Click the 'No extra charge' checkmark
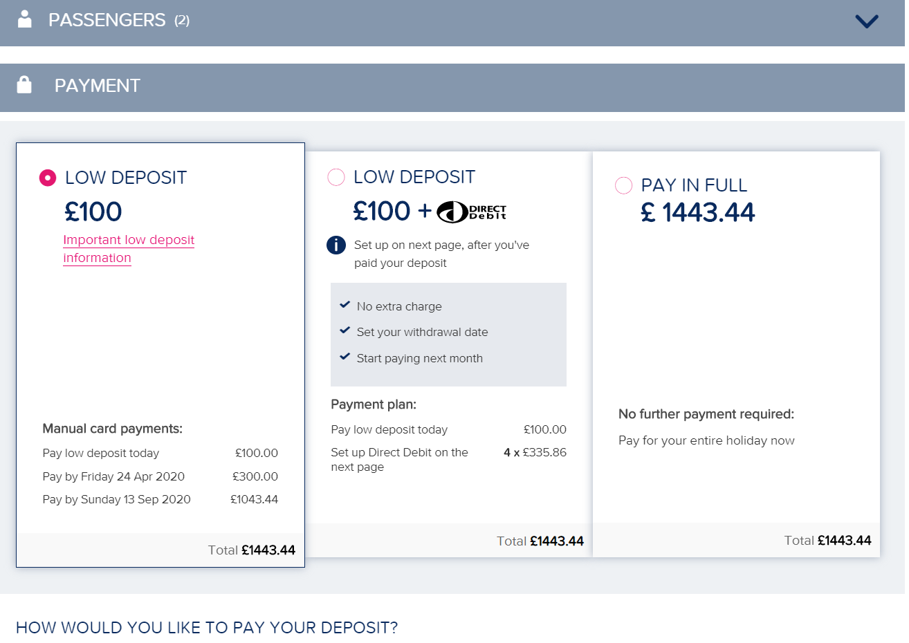This screenshot has width=909, height=643. (345, 305)
